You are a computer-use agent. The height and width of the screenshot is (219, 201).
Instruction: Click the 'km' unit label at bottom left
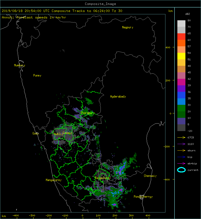(x=4, y=216)
